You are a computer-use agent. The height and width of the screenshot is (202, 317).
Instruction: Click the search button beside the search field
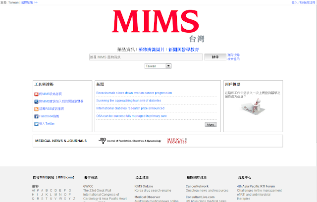pos(215,57)
